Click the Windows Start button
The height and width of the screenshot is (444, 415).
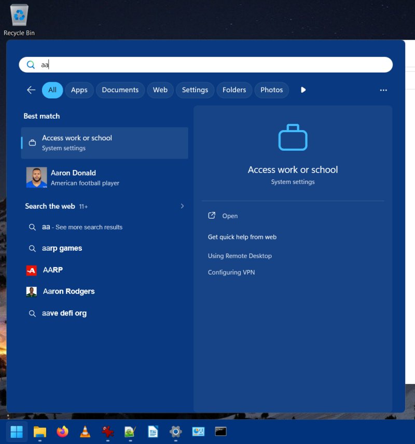tap(17, 432)
